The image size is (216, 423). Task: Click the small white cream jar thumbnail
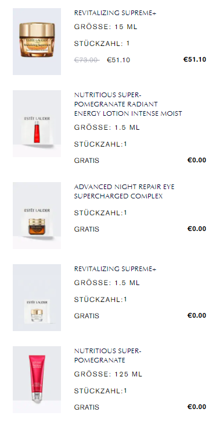37,297
